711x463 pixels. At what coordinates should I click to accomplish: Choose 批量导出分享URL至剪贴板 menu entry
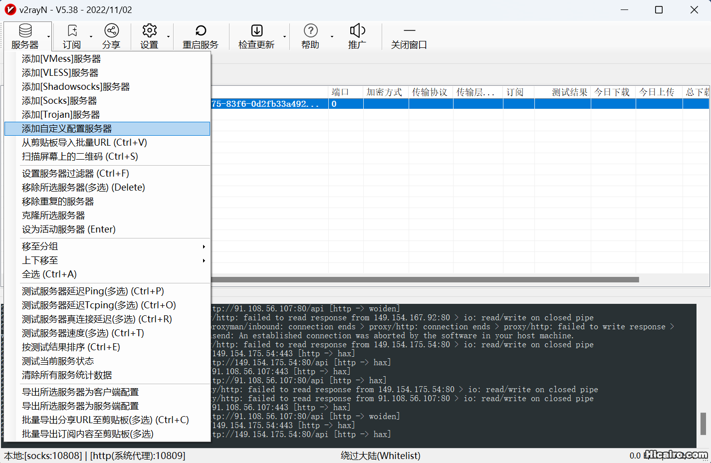(107, 420)
